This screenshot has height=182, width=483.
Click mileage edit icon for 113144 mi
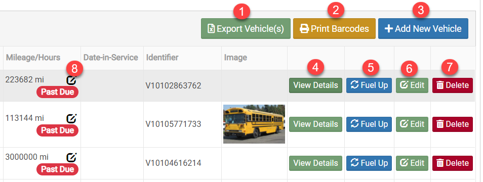[71, 118]
